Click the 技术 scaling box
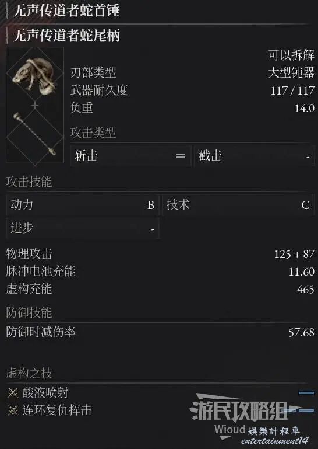Screen dimensions: 318x449 pyautogui.click(x=238, y=205)
